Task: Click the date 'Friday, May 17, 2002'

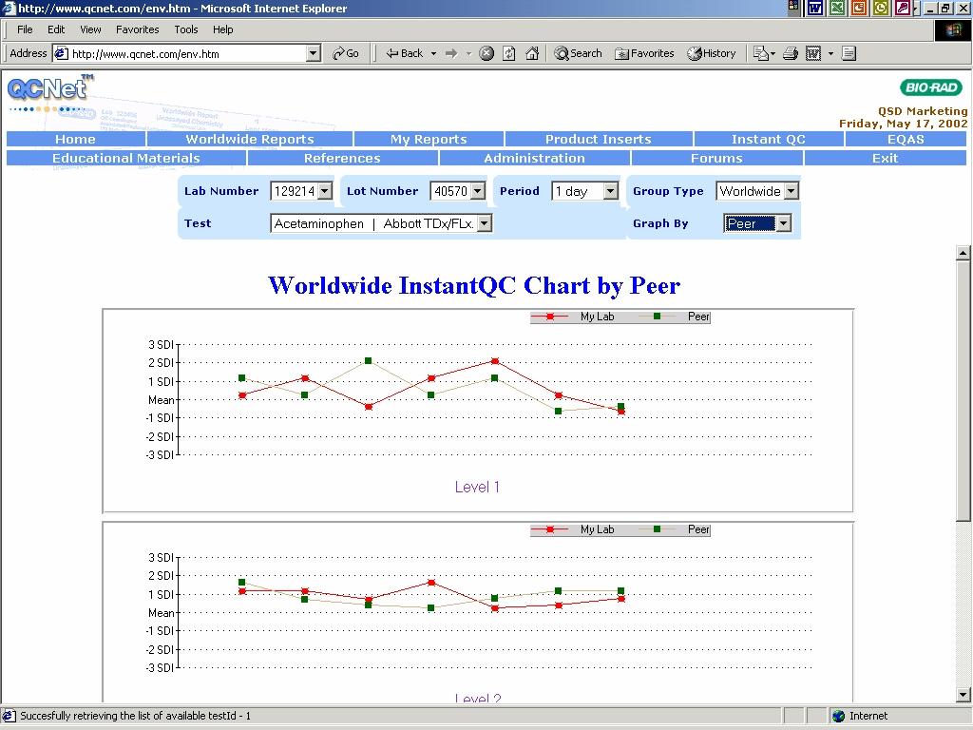Action: tap(904, 124)
